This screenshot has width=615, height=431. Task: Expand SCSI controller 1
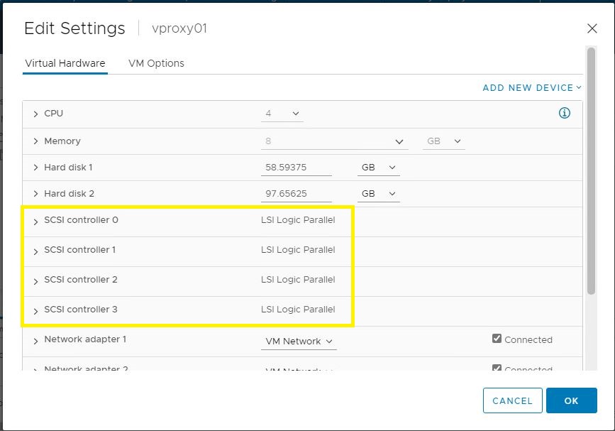coord(35,251)
